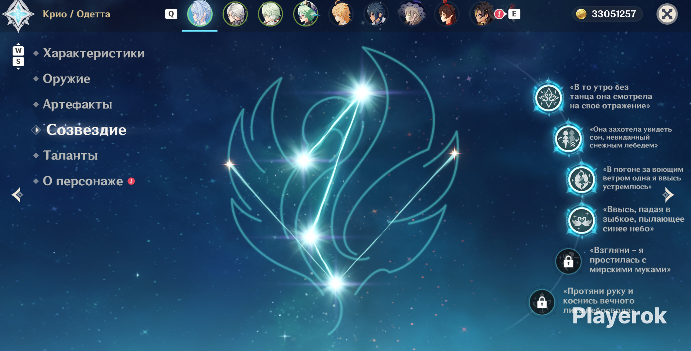Click the E next-character key hint
This screenshot has width=691, height=351.
514,14
